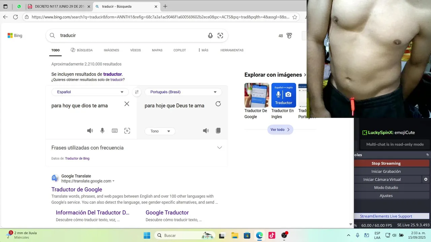Select the TODO search tab
This screenshot has height=242, width=431.
56,50
